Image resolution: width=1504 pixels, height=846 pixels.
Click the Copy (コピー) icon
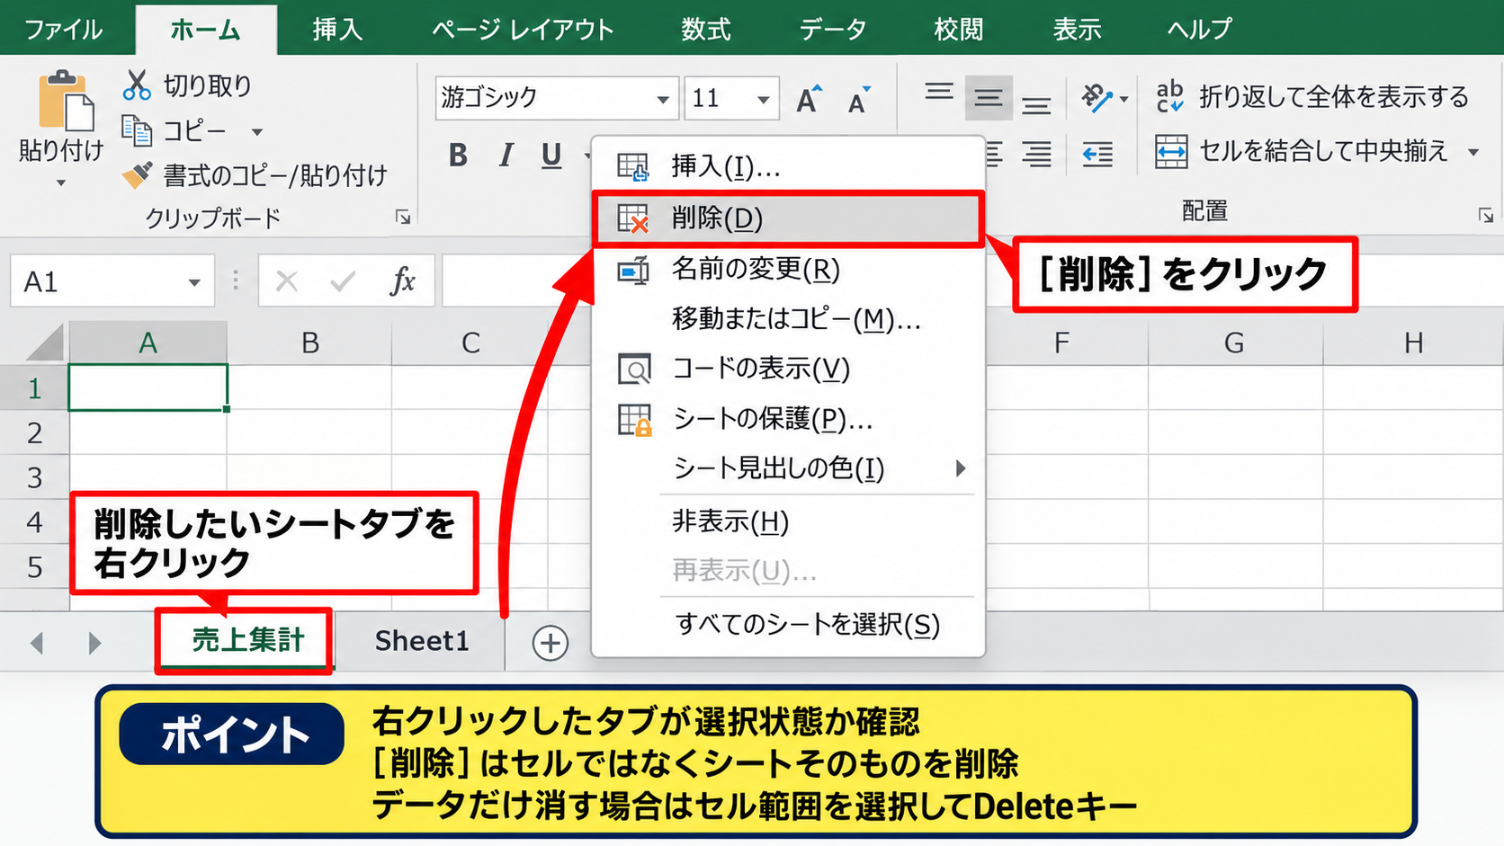point(137,131)
